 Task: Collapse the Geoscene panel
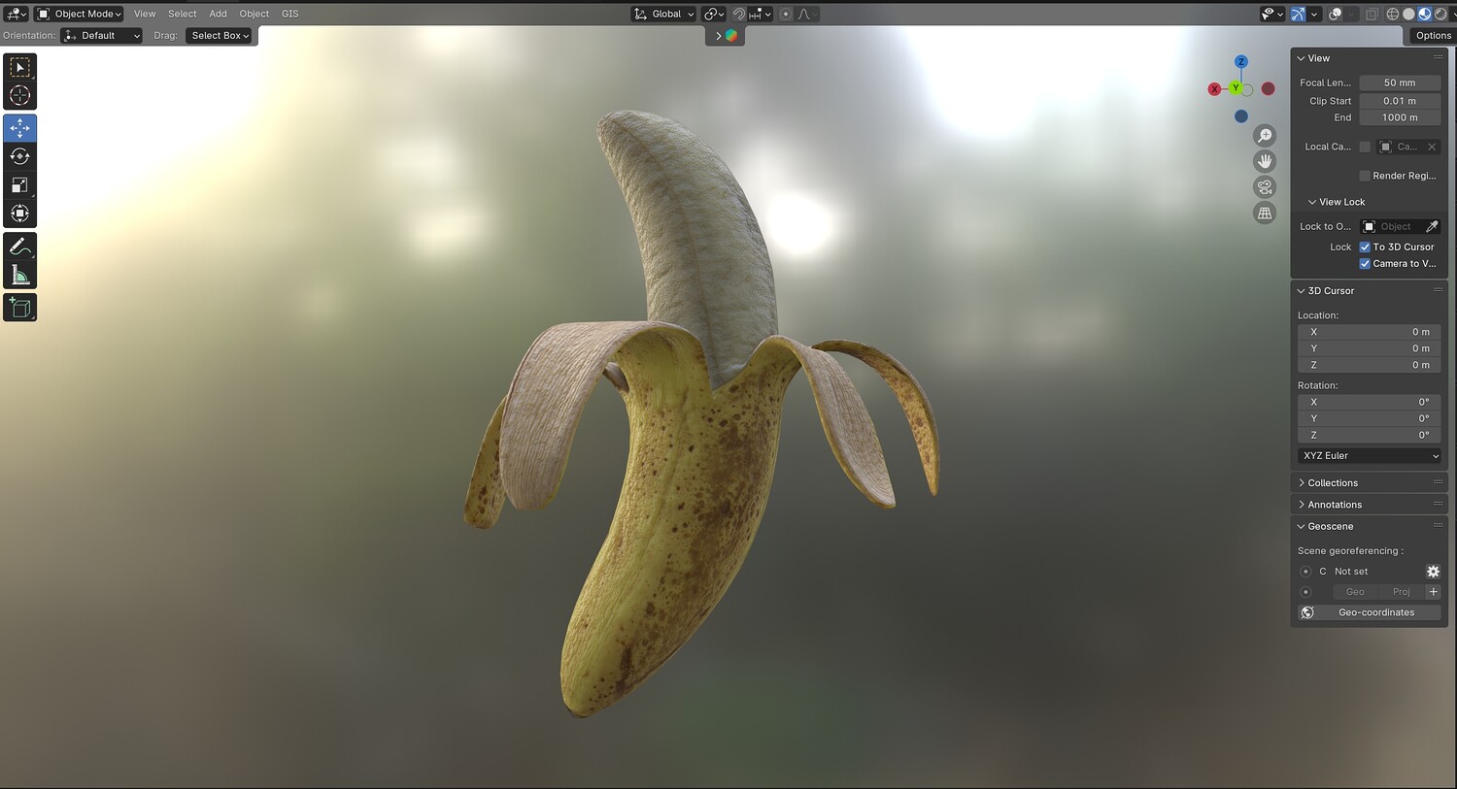pos(1302,527)
